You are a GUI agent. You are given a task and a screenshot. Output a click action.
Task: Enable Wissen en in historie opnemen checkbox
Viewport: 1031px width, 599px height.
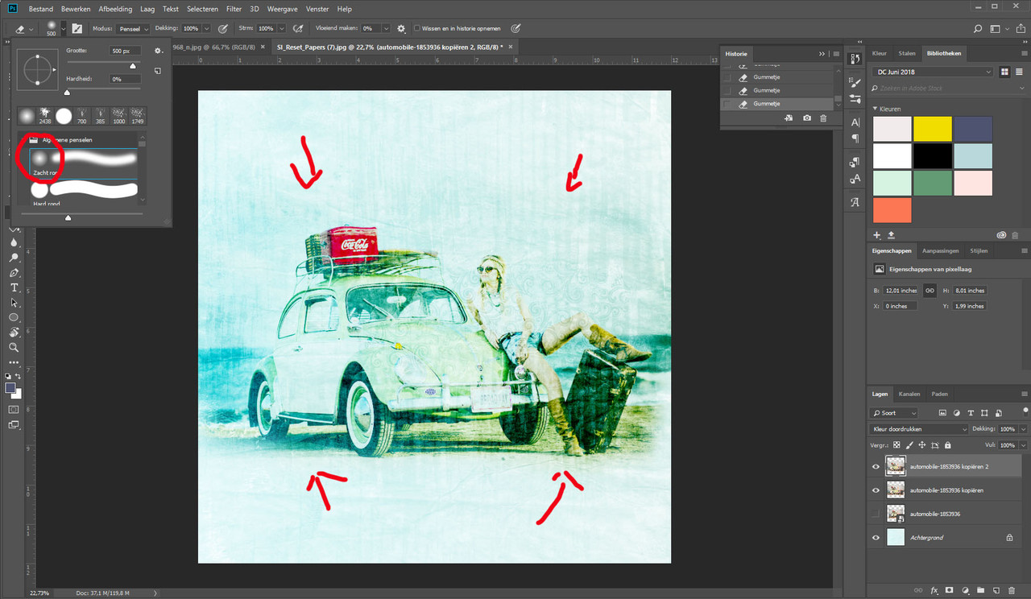tap(416, 28)
